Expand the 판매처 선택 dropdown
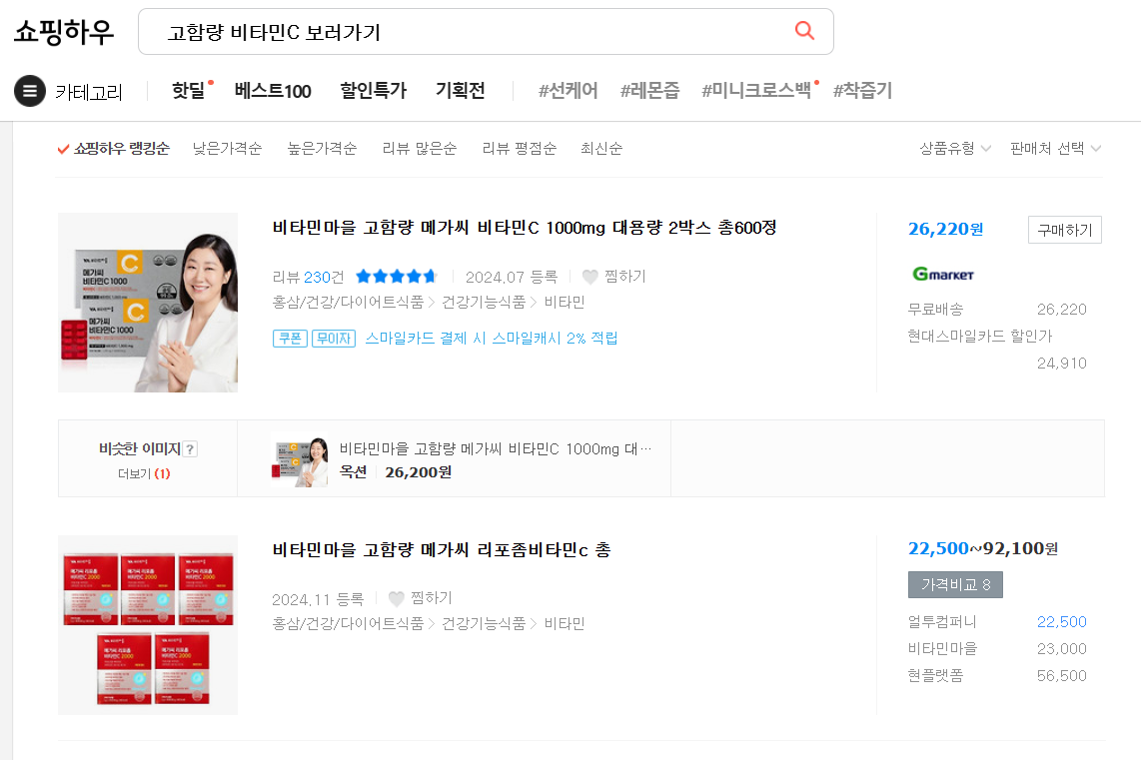Screen dimensions: 1141x760 (1055, 149)
